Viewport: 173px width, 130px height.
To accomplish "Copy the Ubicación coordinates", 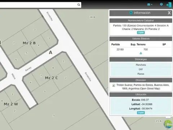I will point(141,113).
